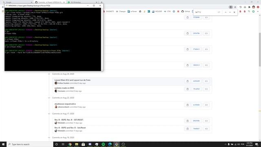The width and height of the screenshot is (261, 147).
Task: Open Task View in the taskbar
Action: pyautogui.click(x=63, y=144)
